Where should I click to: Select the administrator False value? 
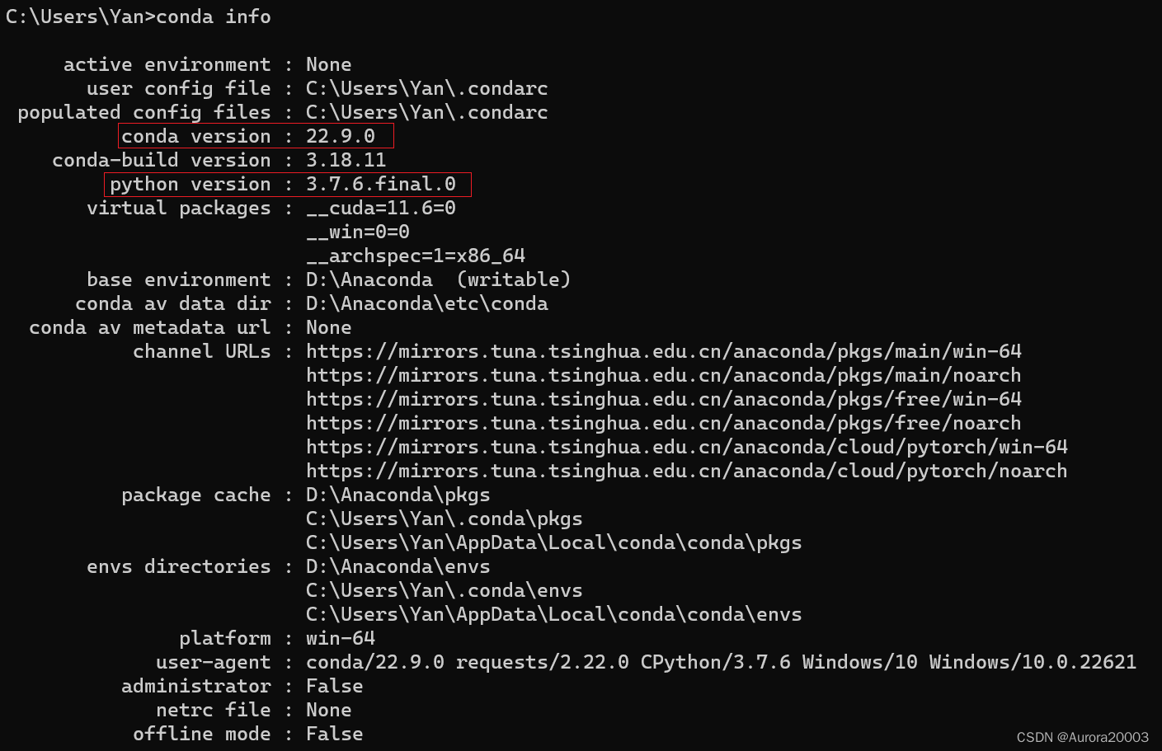[x=334, y=685]
